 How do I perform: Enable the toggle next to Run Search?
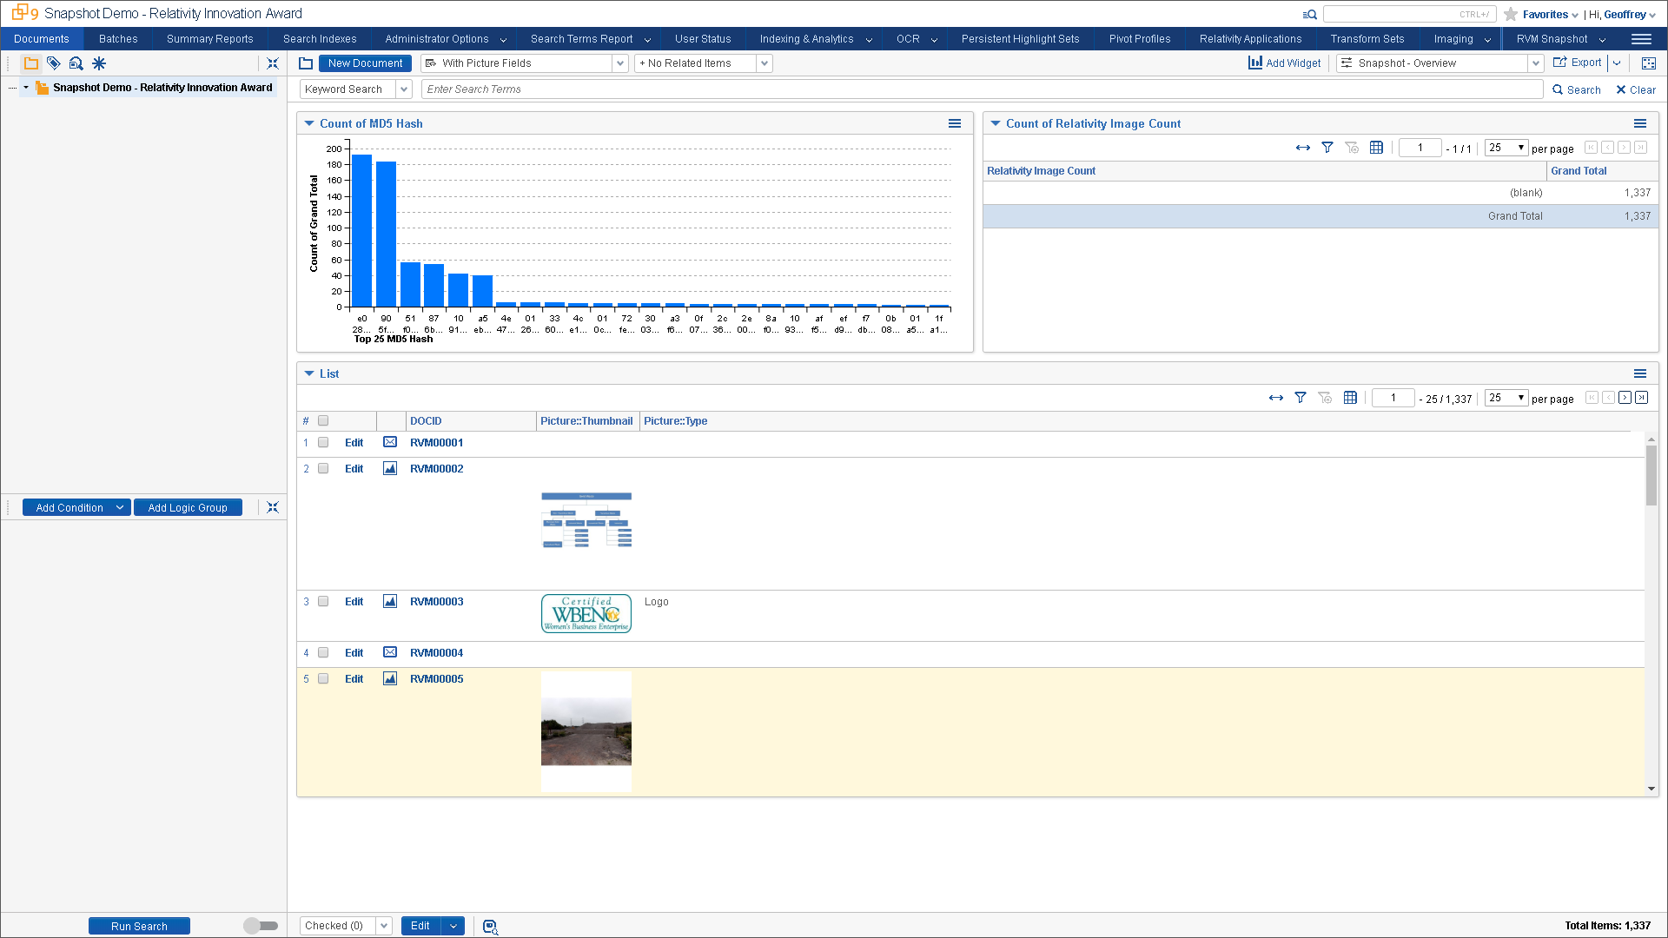[x=261, y=926]
